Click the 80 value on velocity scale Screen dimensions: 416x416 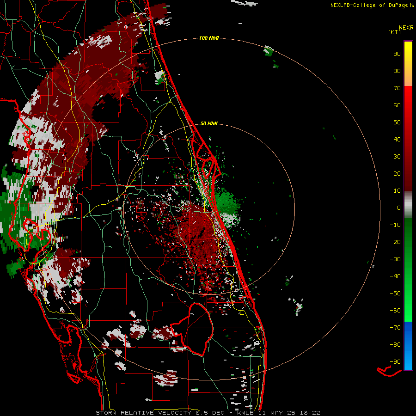tap(397, 71)
